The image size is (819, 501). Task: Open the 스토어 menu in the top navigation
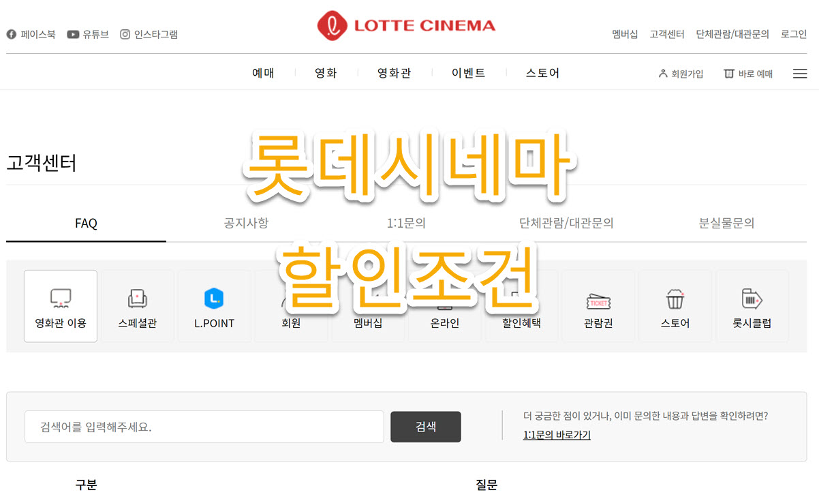pos(542,73)
